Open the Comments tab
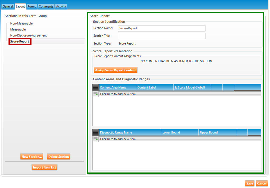 pos(46,6)
